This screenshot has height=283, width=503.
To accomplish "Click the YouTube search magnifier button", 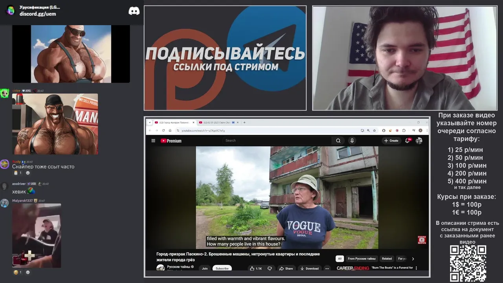I will click(x=338, y=141).
